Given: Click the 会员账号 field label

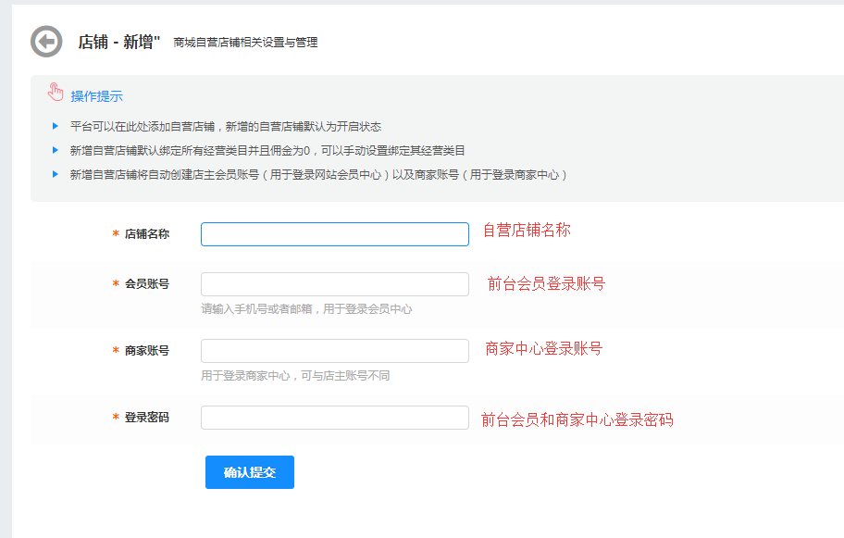Looking at the screenshot, I should tap(146, 284).
